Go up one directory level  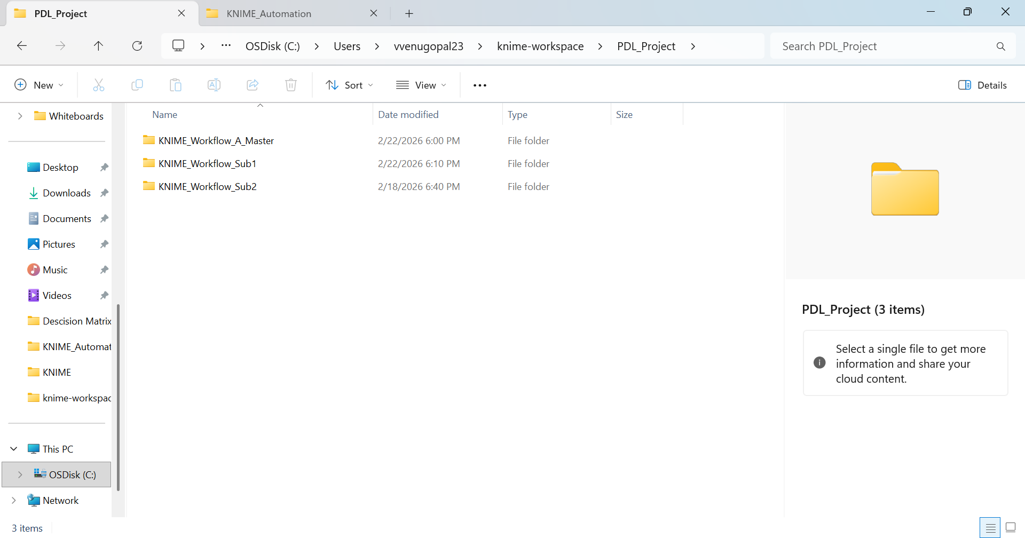pyautogui.click(x=98, y=46)
